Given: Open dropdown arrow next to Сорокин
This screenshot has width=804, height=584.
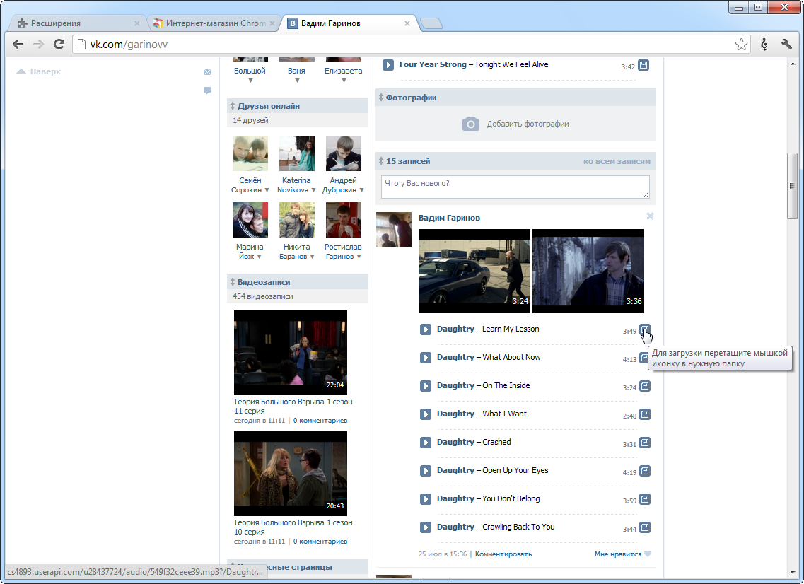Looking at the screenshot, I should click(x=267, y=190).
